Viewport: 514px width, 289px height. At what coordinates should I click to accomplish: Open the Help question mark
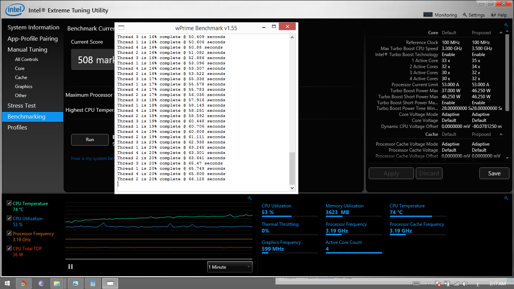click(x=493, y=15)
